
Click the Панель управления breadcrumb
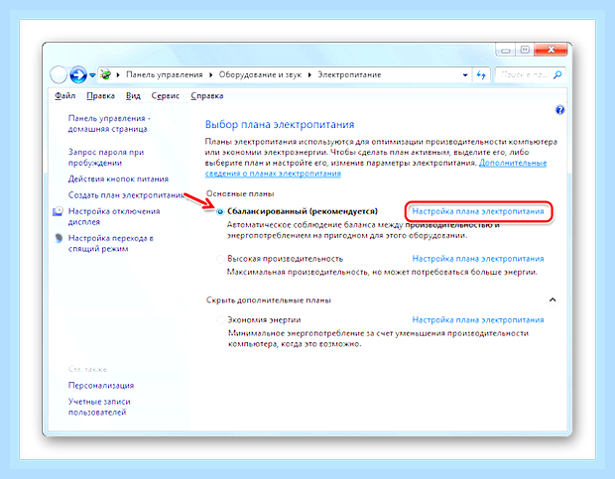pyautogui.click(x=165, y=74)
